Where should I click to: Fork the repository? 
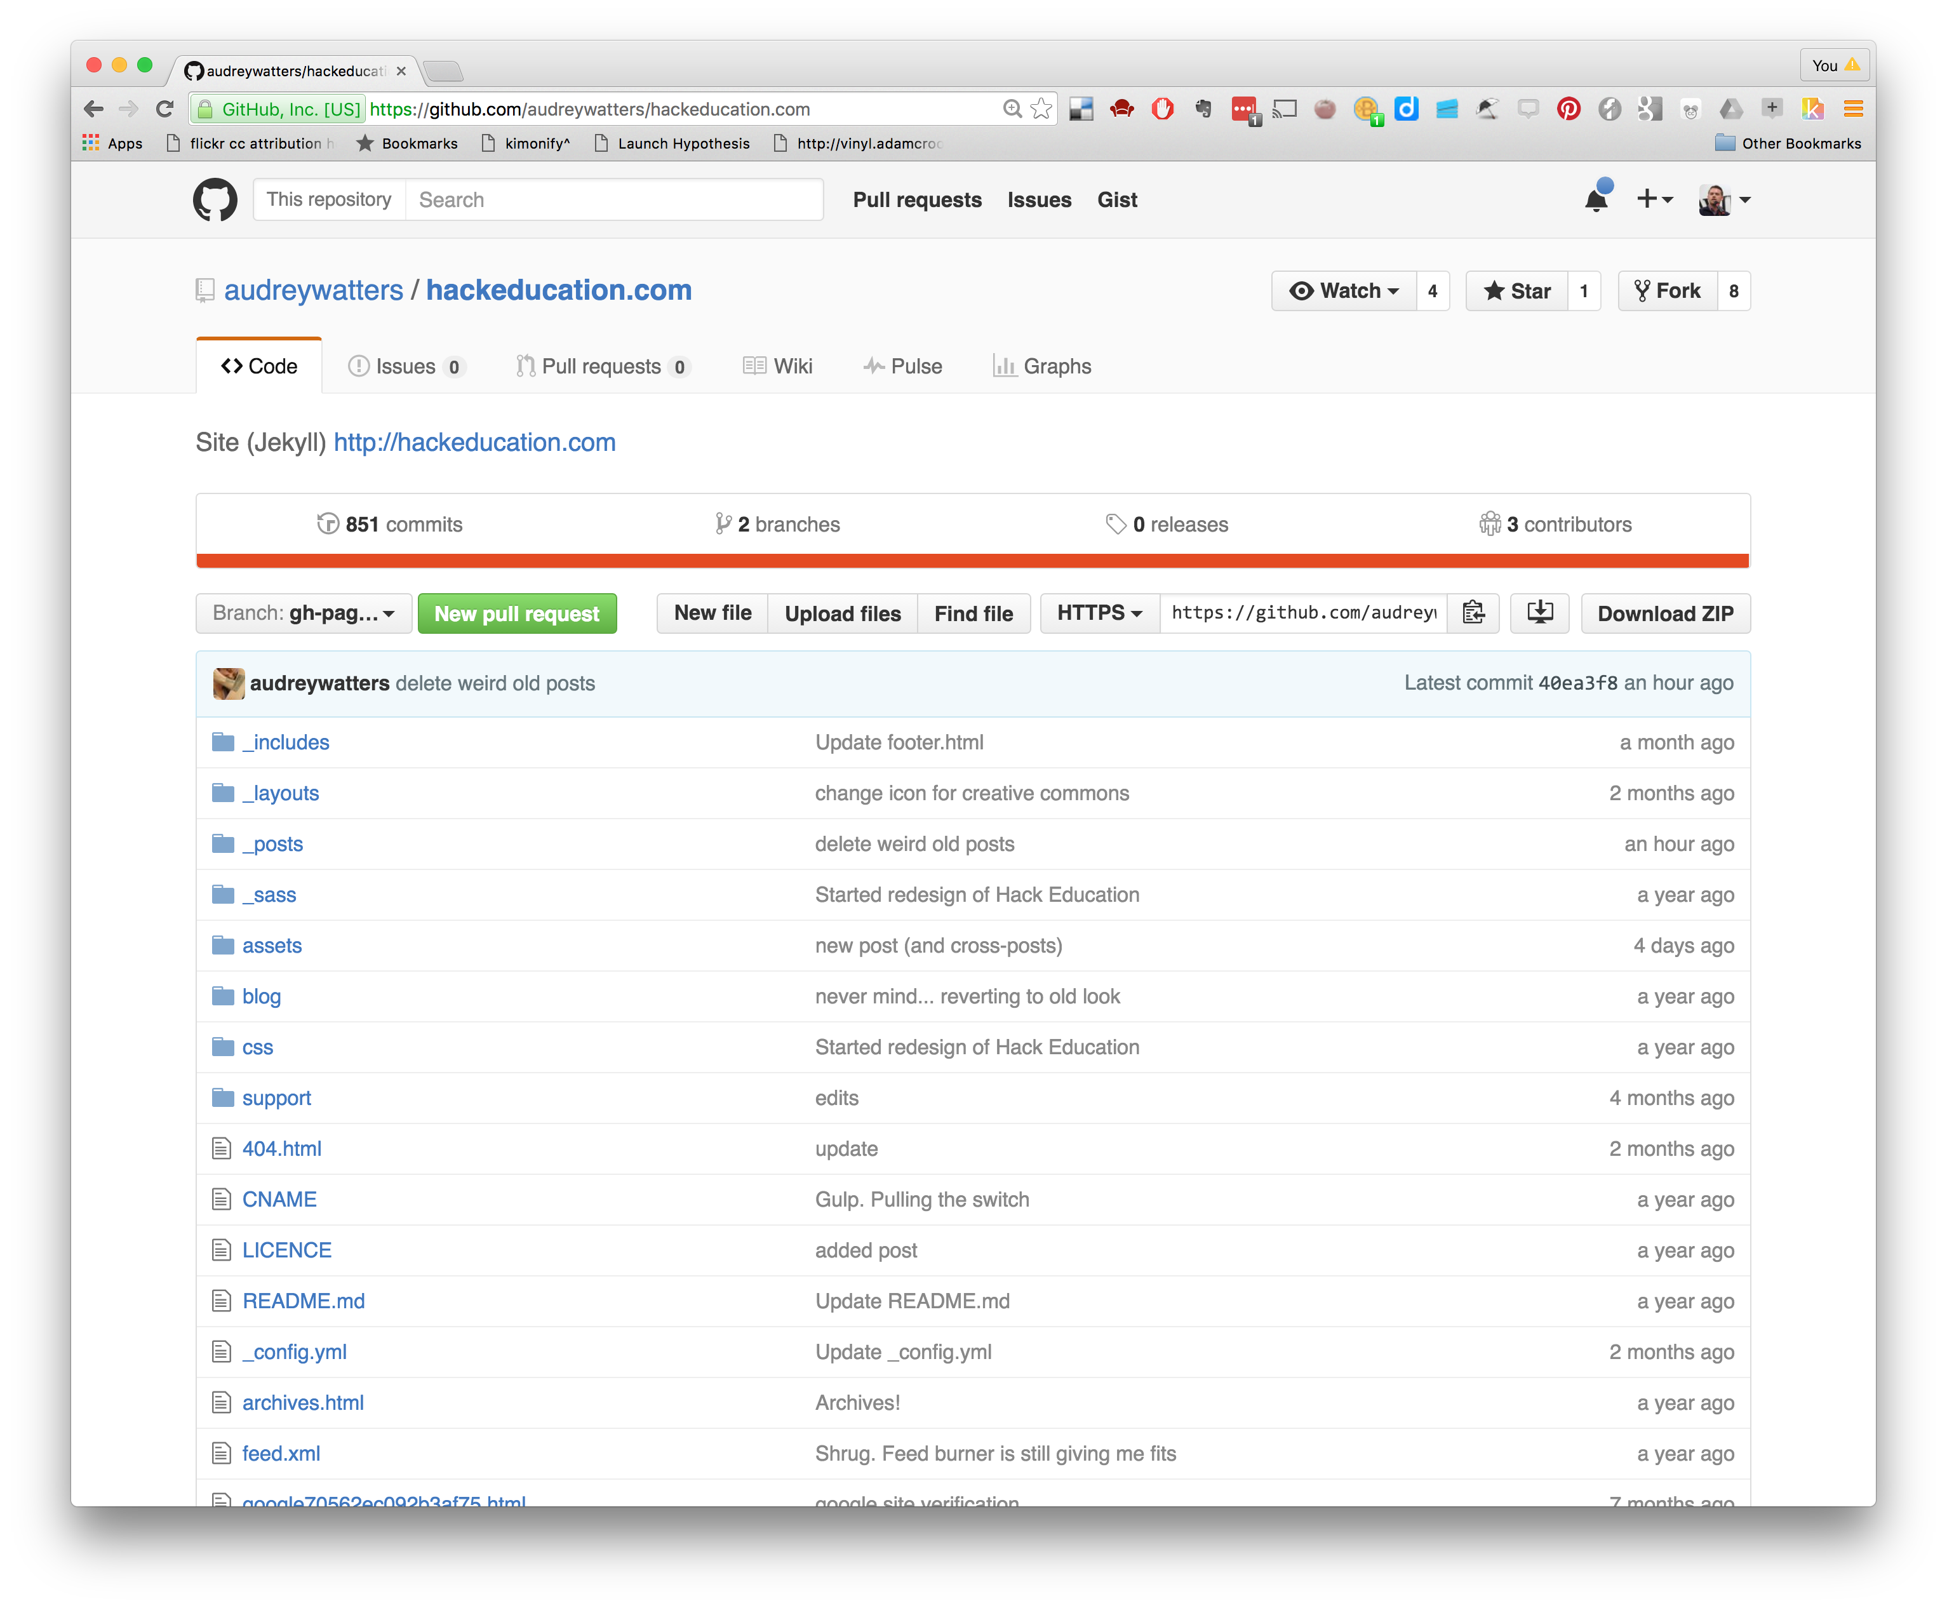(x=1667, y=291)
